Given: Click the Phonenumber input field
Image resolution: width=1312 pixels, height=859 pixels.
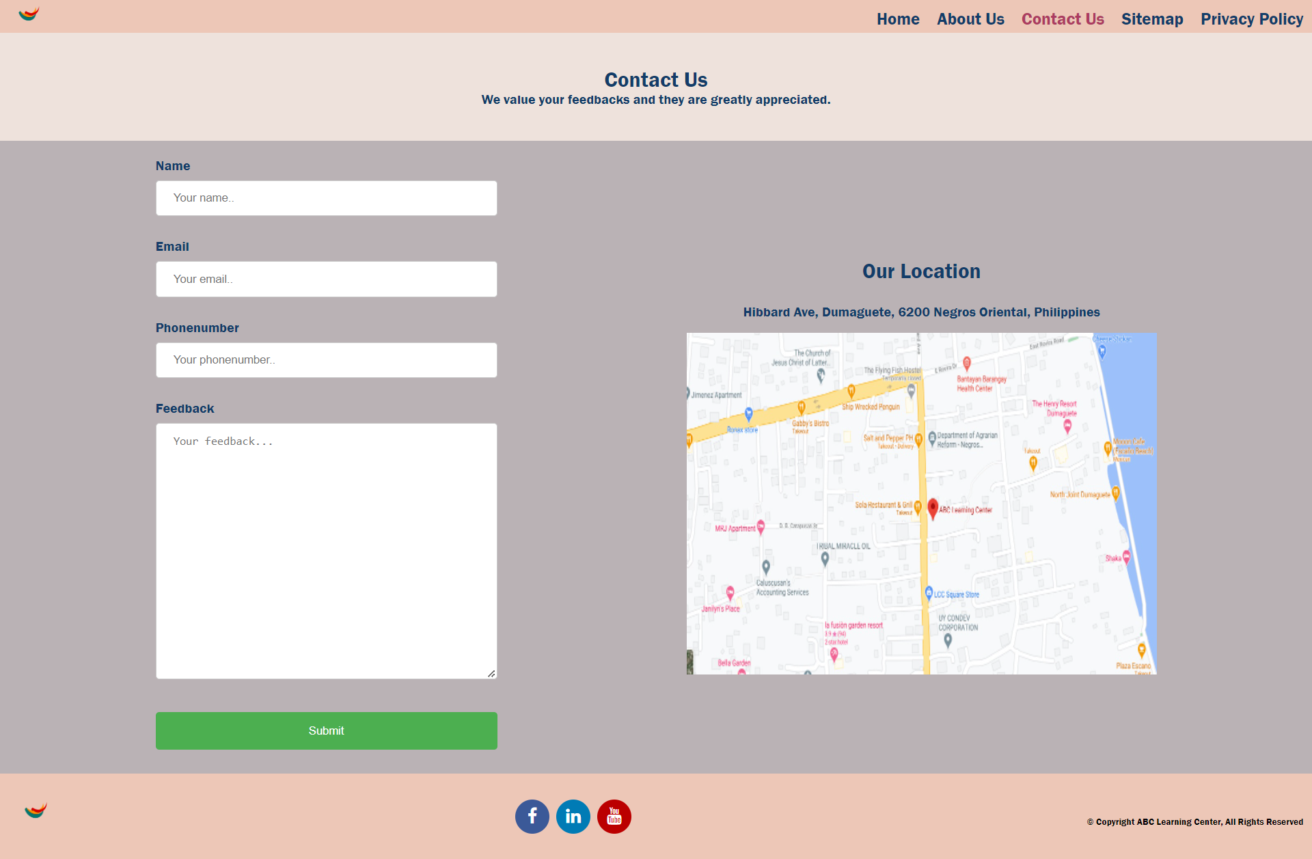Looking at the screenshot, I should pos(326,359).
